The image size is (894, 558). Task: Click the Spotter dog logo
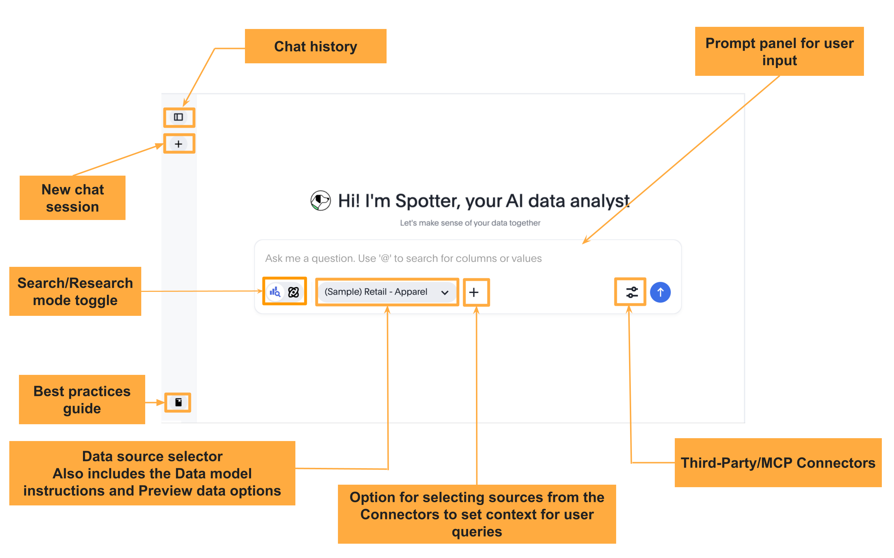tap(320, 201)
